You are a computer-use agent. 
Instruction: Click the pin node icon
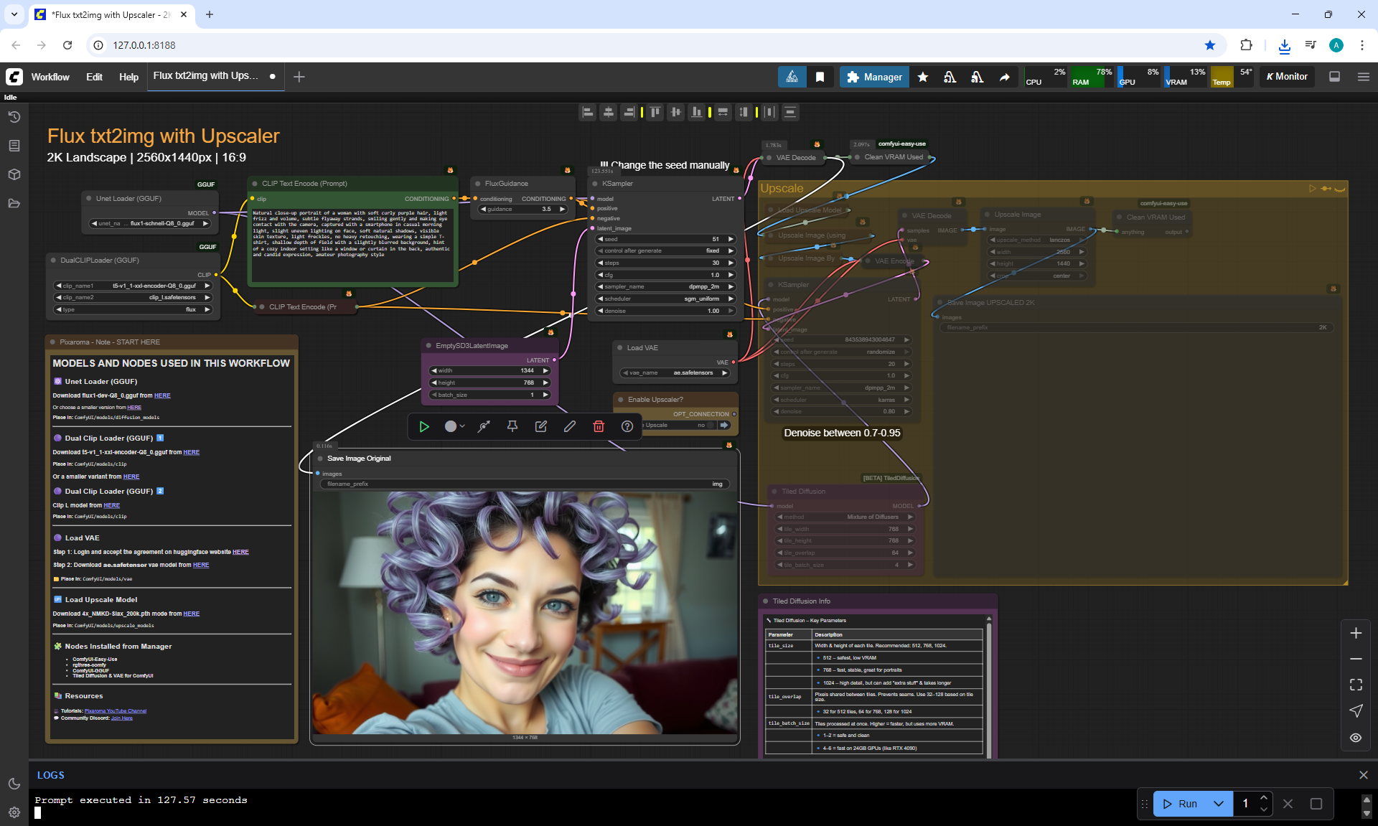click(512, 426)
